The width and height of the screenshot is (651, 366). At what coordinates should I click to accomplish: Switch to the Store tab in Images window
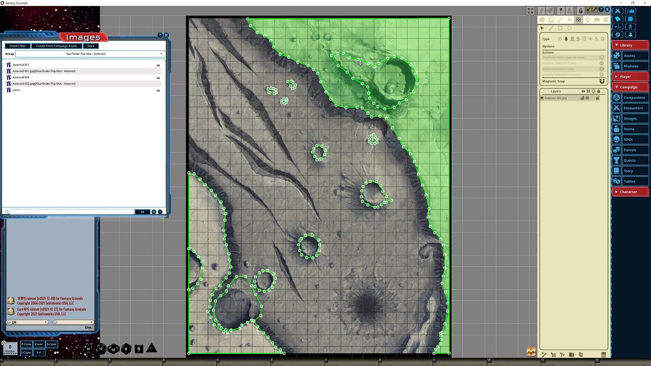[91, 46]
